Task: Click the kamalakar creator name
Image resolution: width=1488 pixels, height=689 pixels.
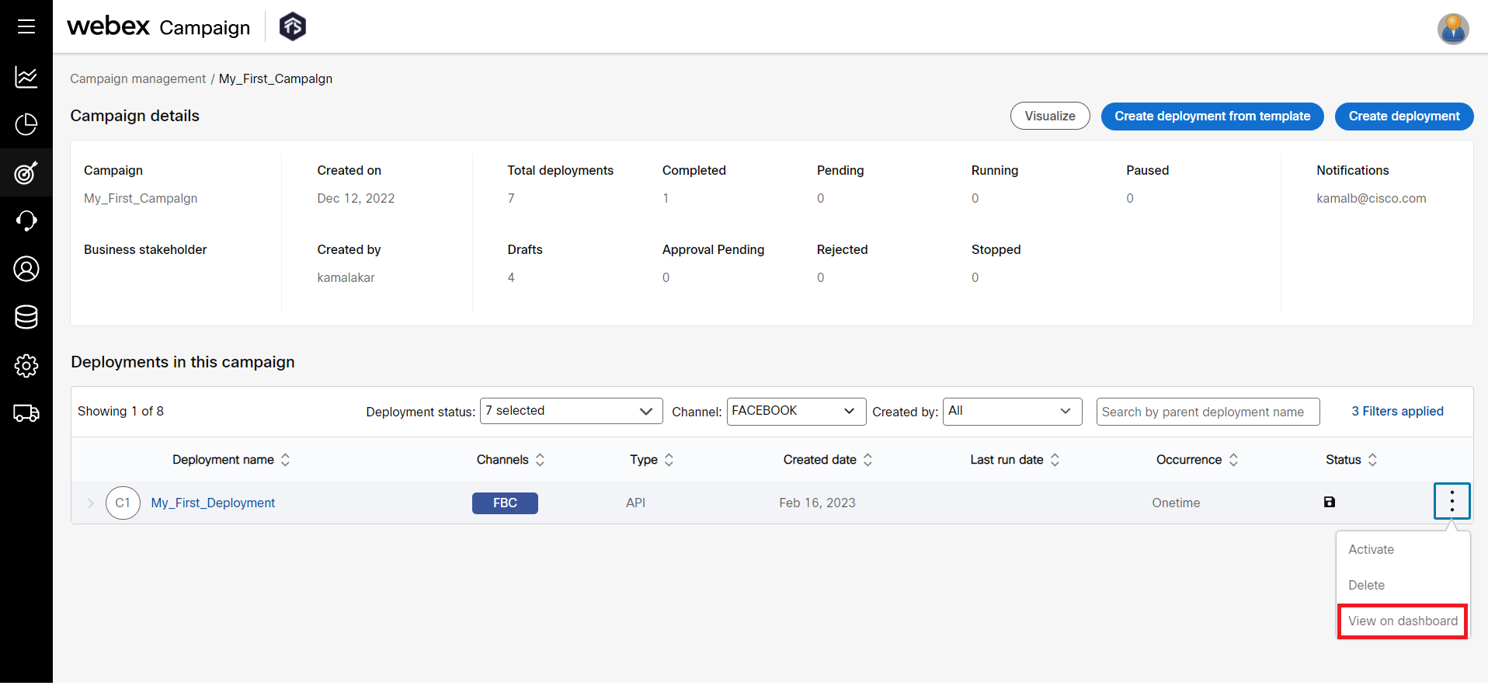Action: click(346, 277)
